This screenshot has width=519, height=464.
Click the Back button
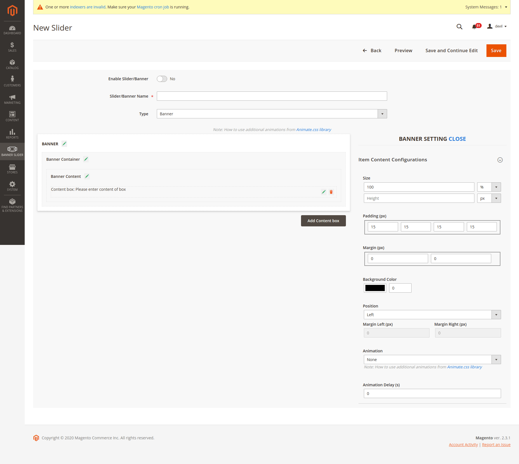(x=372, y=50)
